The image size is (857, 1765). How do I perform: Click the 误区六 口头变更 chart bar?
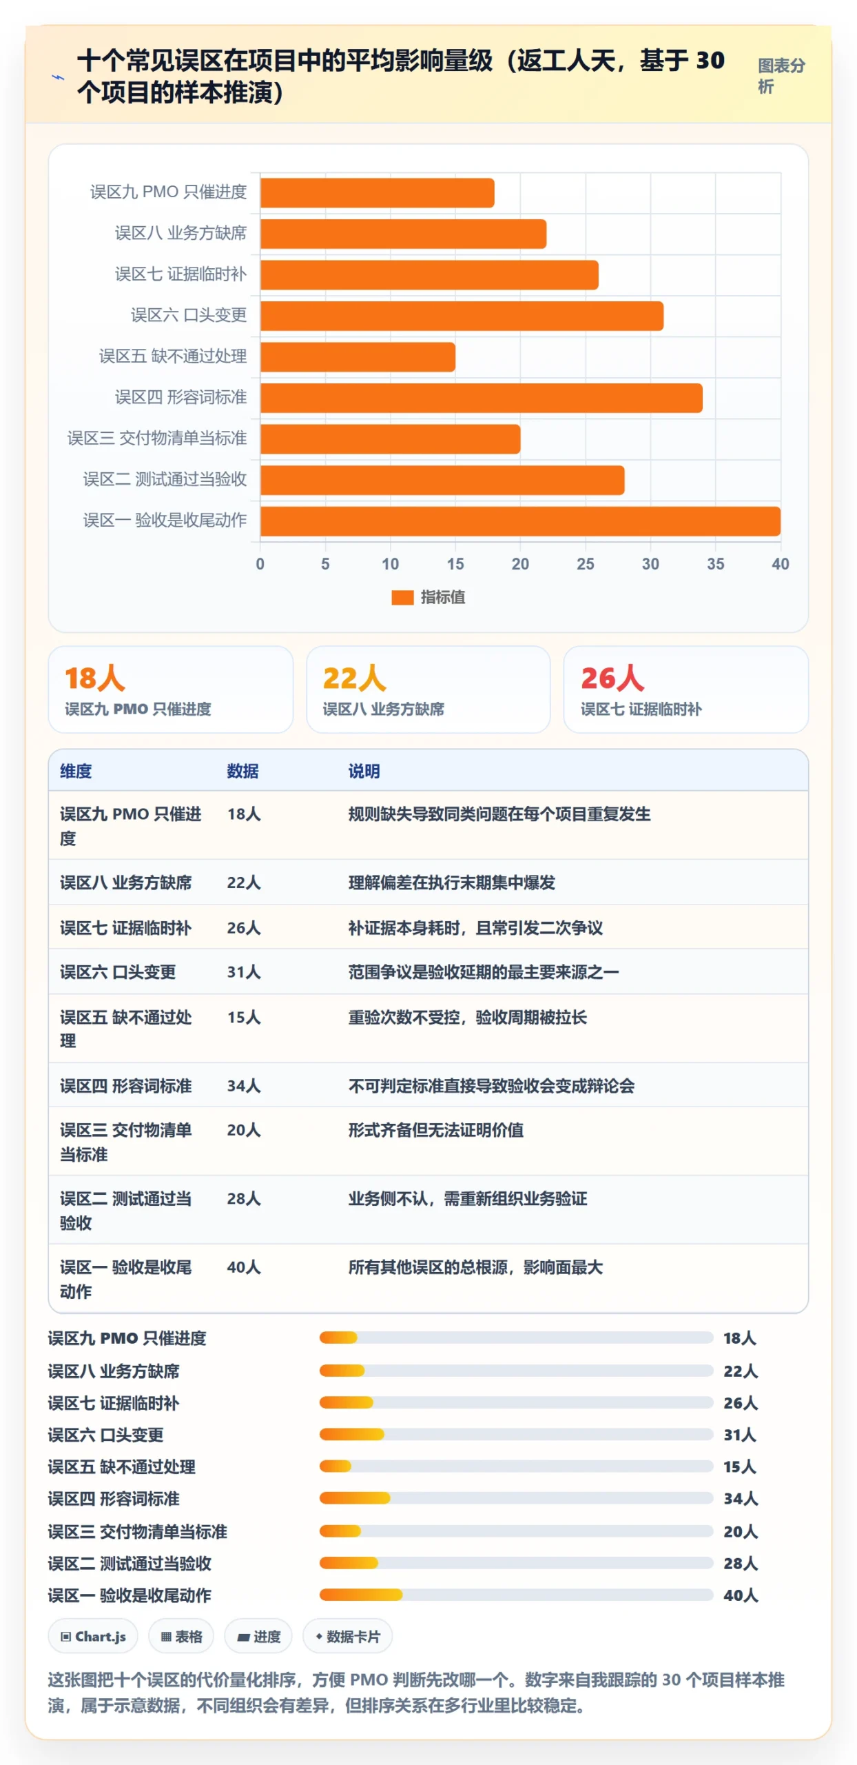click(x=462, y=316)
